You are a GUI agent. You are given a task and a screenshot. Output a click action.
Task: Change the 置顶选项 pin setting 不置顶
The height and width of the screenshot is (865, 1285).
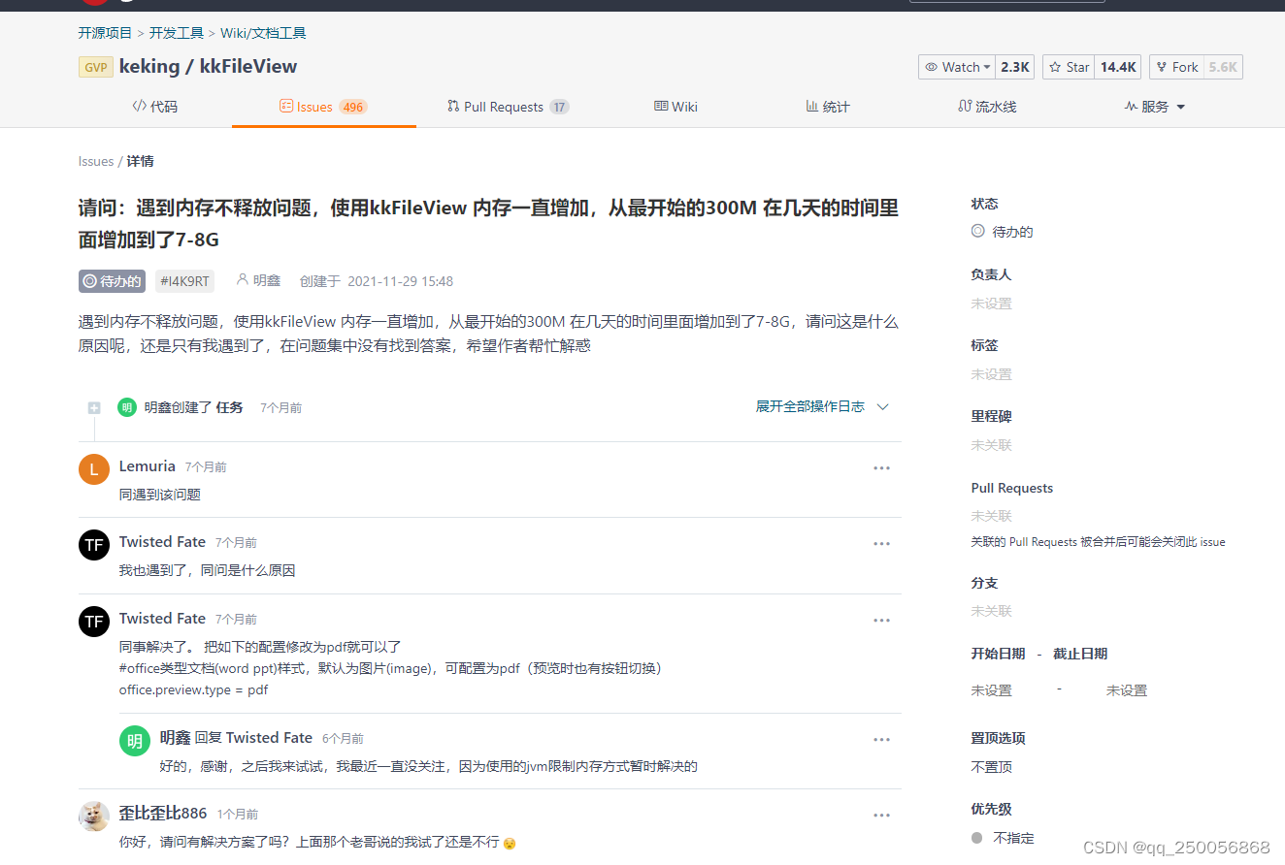(992, 767)
